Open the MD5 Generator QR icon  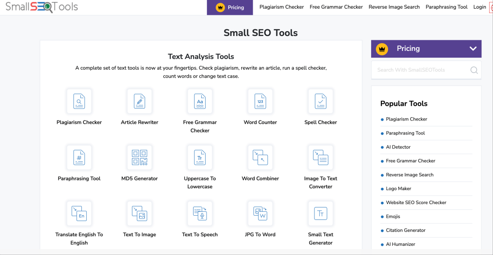point(140,158)
